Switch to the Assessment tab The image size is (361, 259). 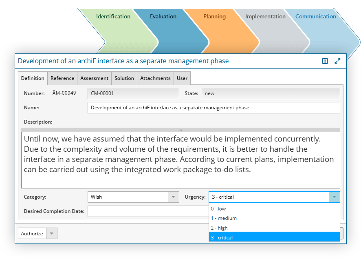click(x=94, y=78)
